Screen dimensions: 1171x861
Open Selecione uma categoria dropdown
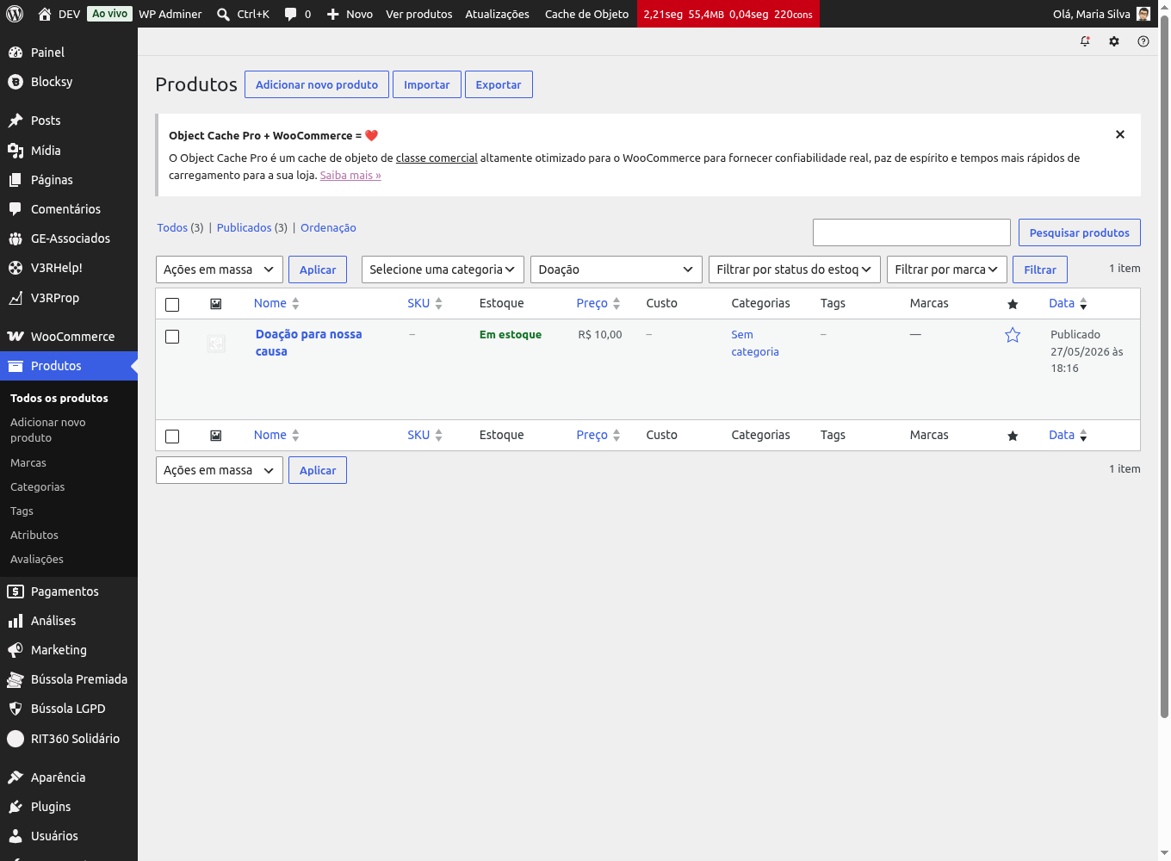coord(443,269)
